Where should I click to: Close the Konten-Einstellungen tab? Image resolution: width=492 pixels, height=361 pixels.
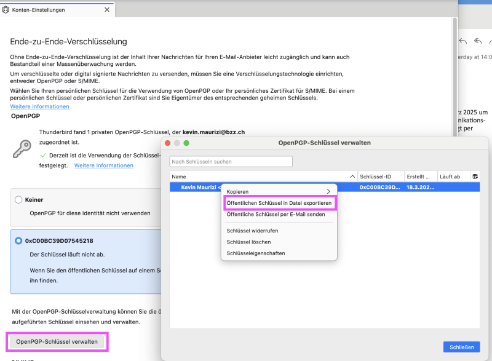107,10
